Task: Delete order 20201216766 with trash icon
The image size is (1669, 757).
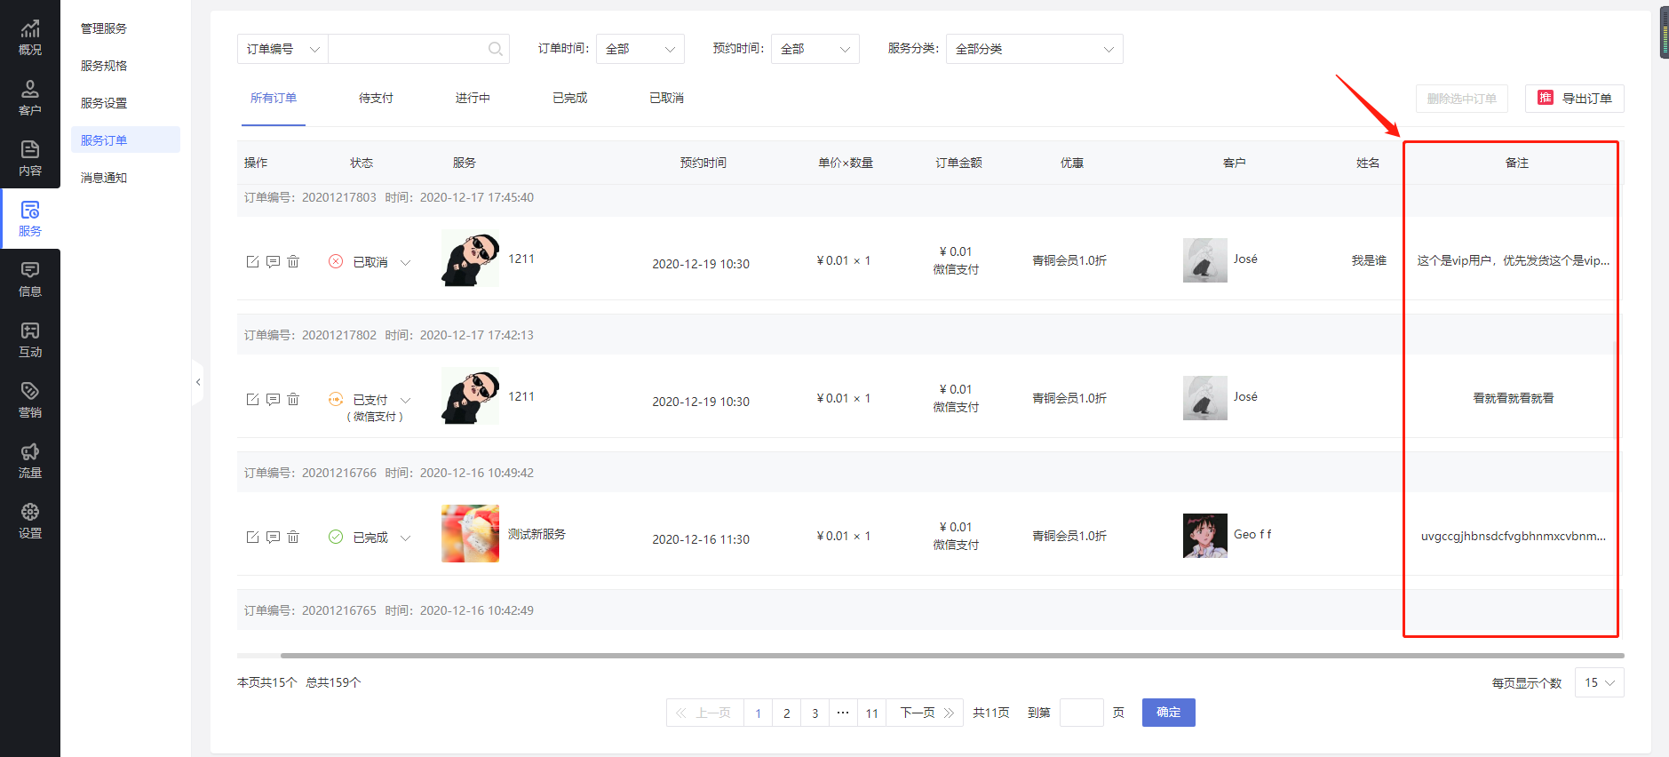Action: point(293,538)
